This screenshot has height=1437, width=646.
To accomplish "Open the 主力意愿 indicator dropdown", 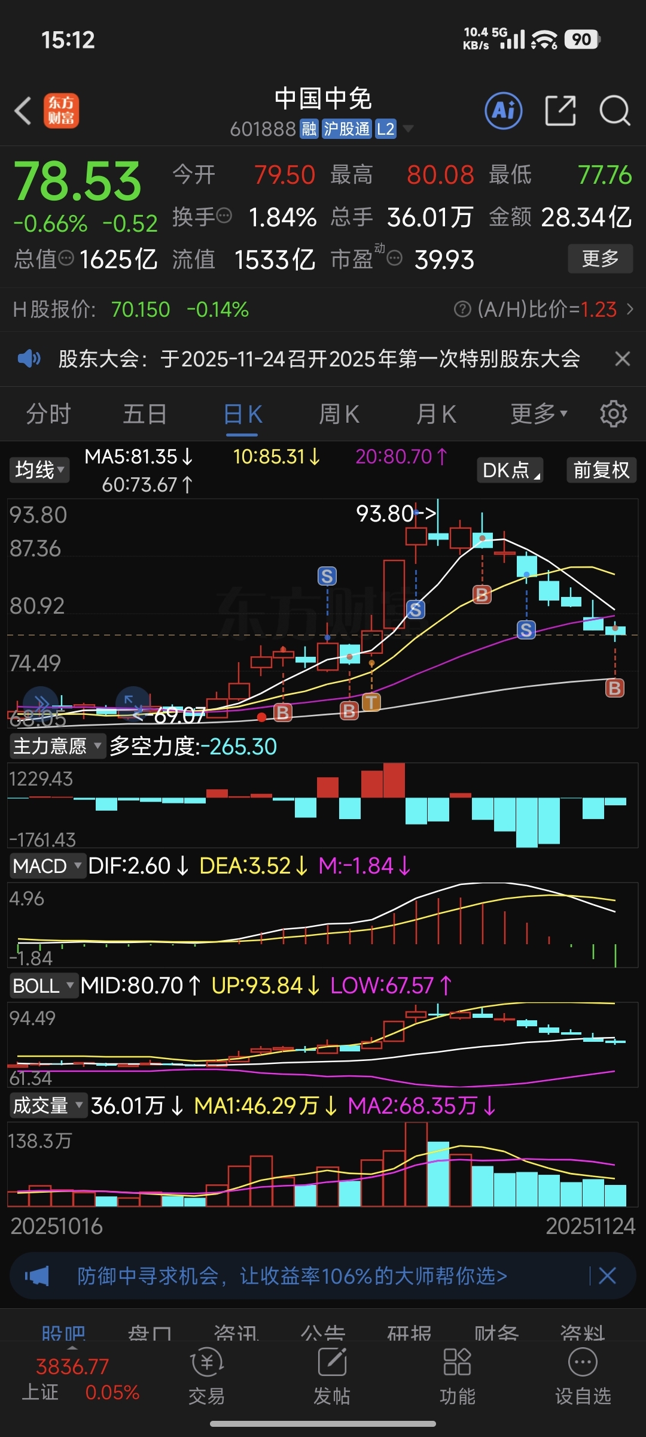I will pos(57,746).
